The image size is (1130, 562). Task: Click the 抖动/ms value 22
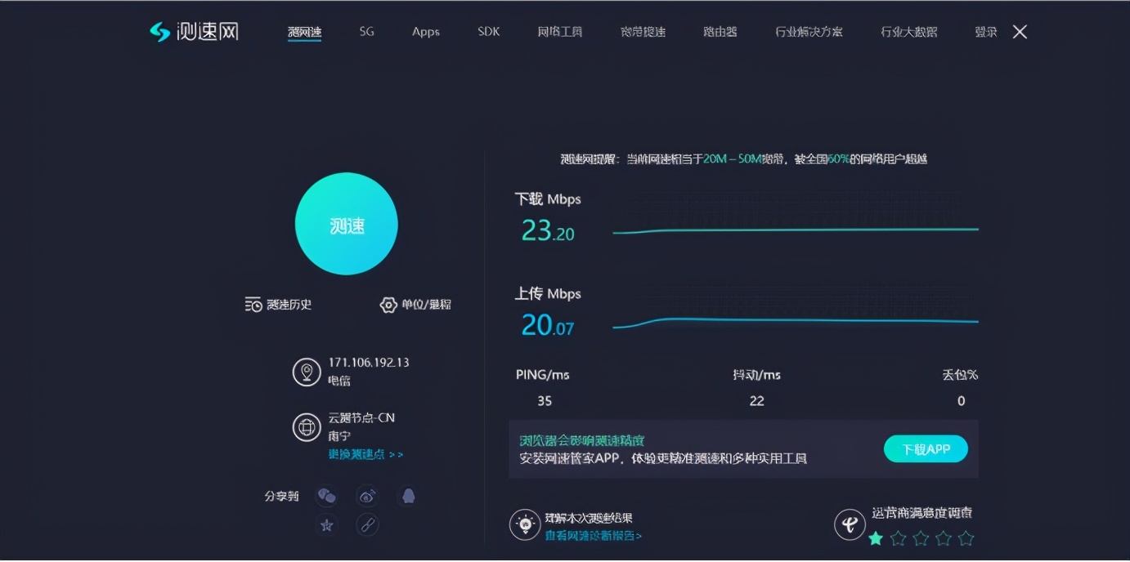click(757, 401)
